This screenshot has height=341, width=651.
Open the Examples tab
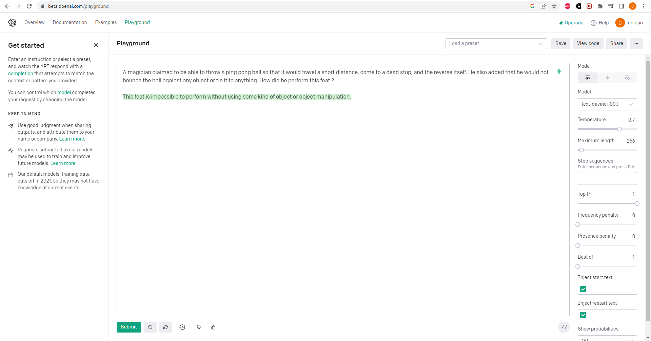click(x=106, y=22)
